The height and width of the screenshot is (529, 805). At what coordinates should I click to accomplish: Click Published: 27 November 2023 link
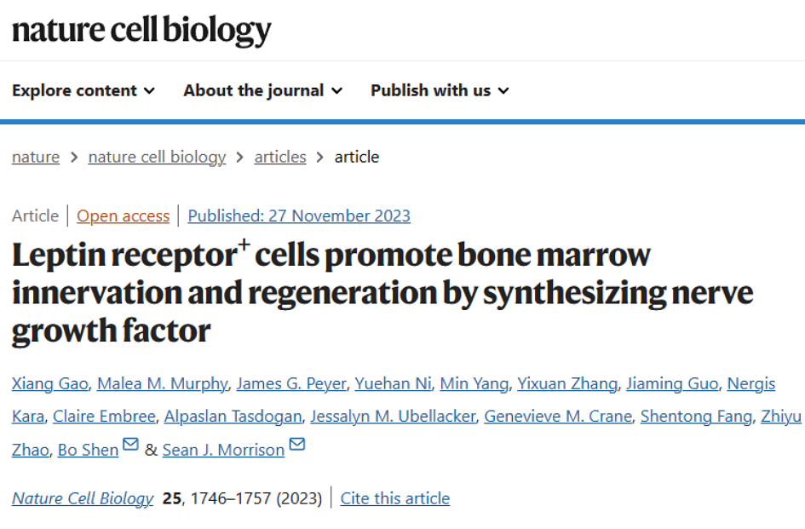tap(299, 216)
